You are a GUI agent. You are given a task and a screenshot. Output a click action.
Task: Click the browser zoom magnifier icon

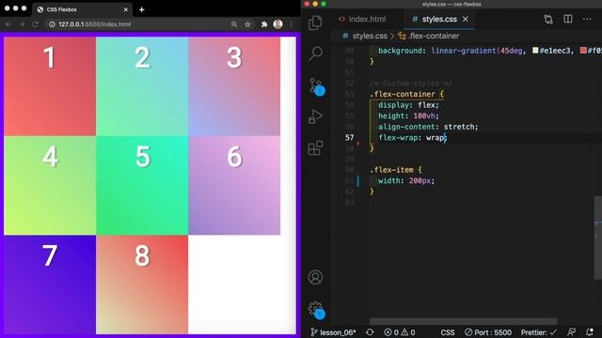coord(234,24)
